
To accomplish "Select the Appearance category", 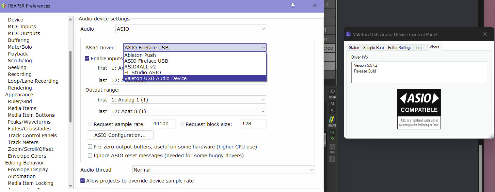I will (19, 95).
